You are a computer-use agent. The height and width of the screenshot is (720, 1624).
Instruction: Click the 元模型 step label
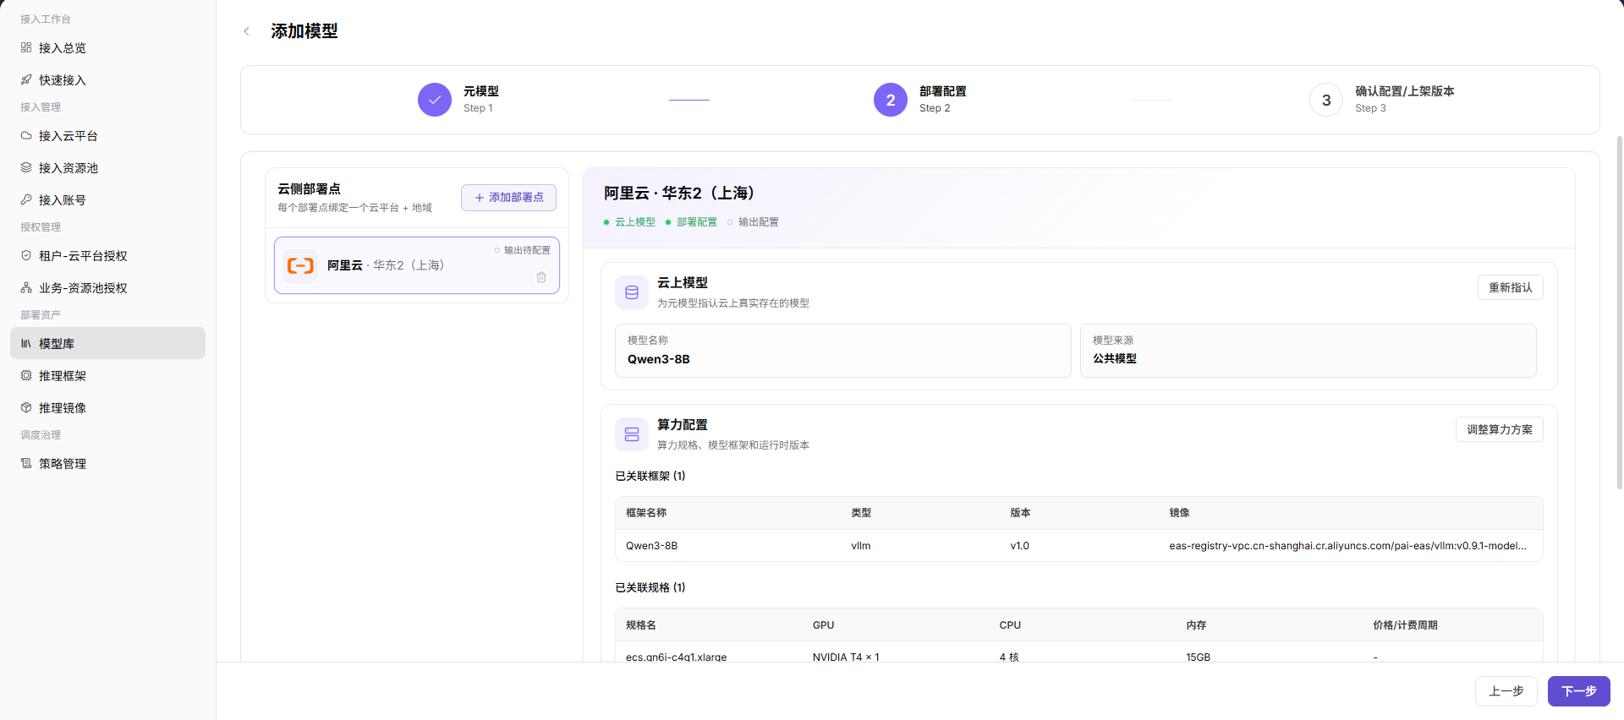coord(481,91)
